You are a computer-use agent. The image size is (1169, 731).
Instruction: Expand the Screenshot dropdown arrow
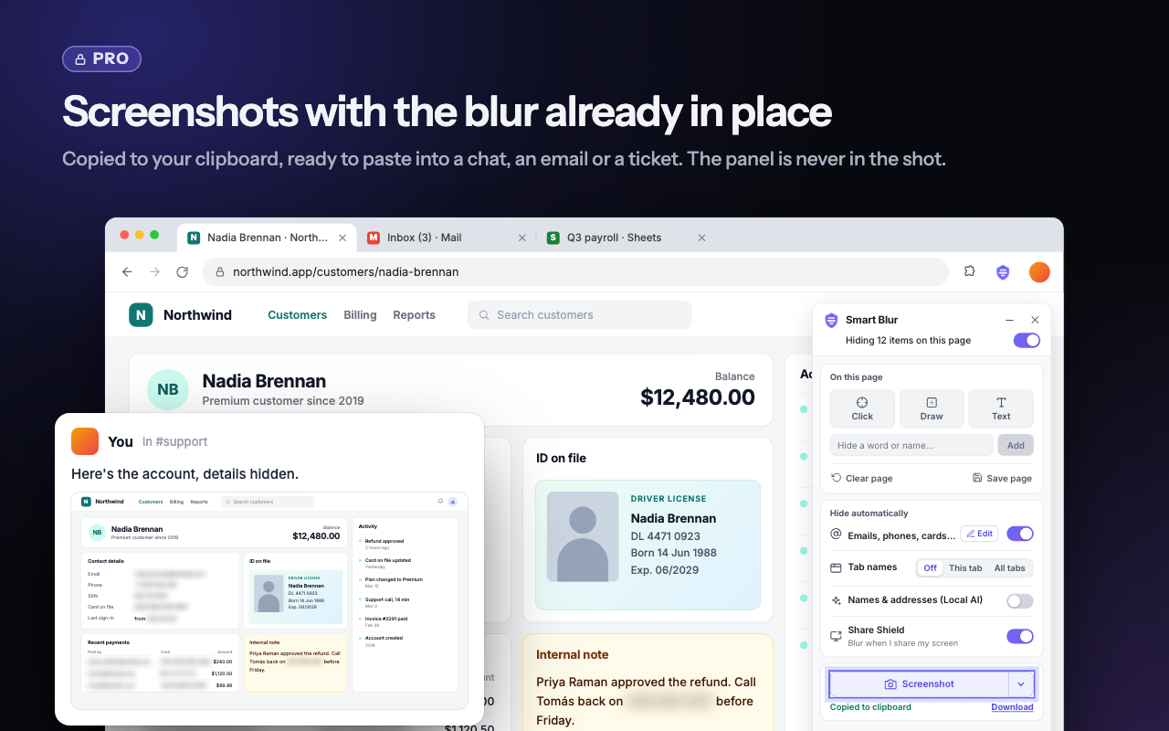[1021, 684]
